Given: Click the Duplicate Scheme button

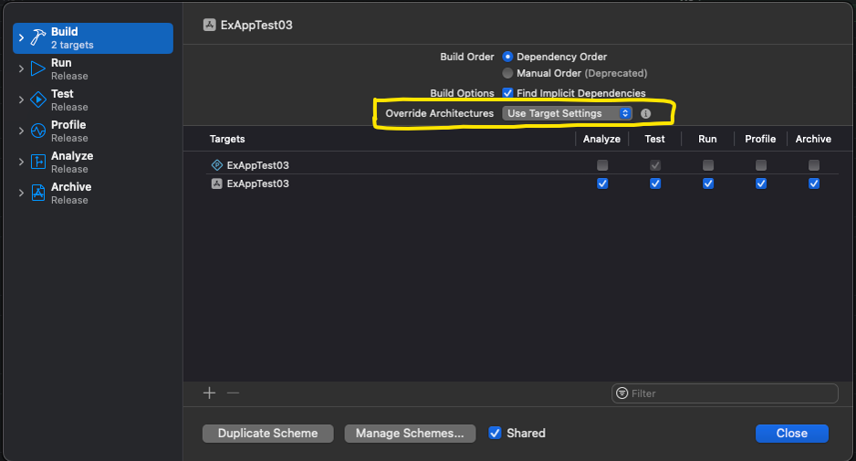Looking at the screenshot, I should pos(267,434).
